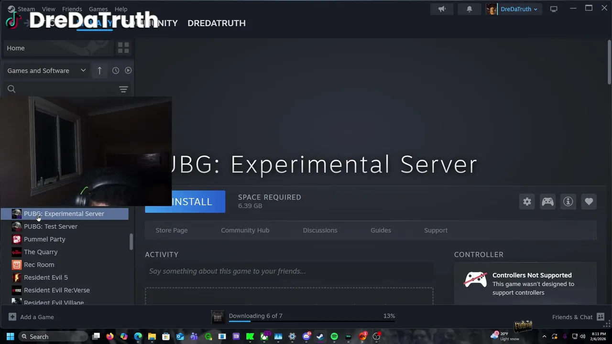Image resolution: width=612 pixels, height=344 pixels.
Task: Open Discord from the taskbar
Action: (x=306, y=337)
